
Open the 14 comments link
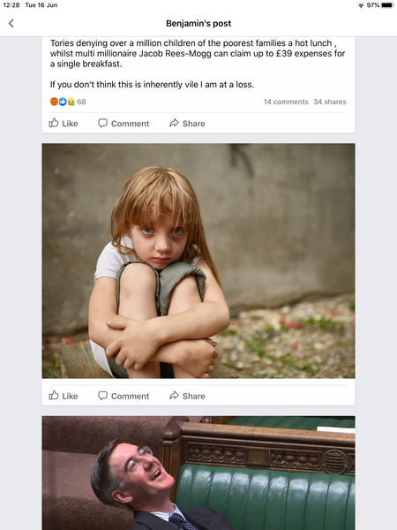point(286,102)
